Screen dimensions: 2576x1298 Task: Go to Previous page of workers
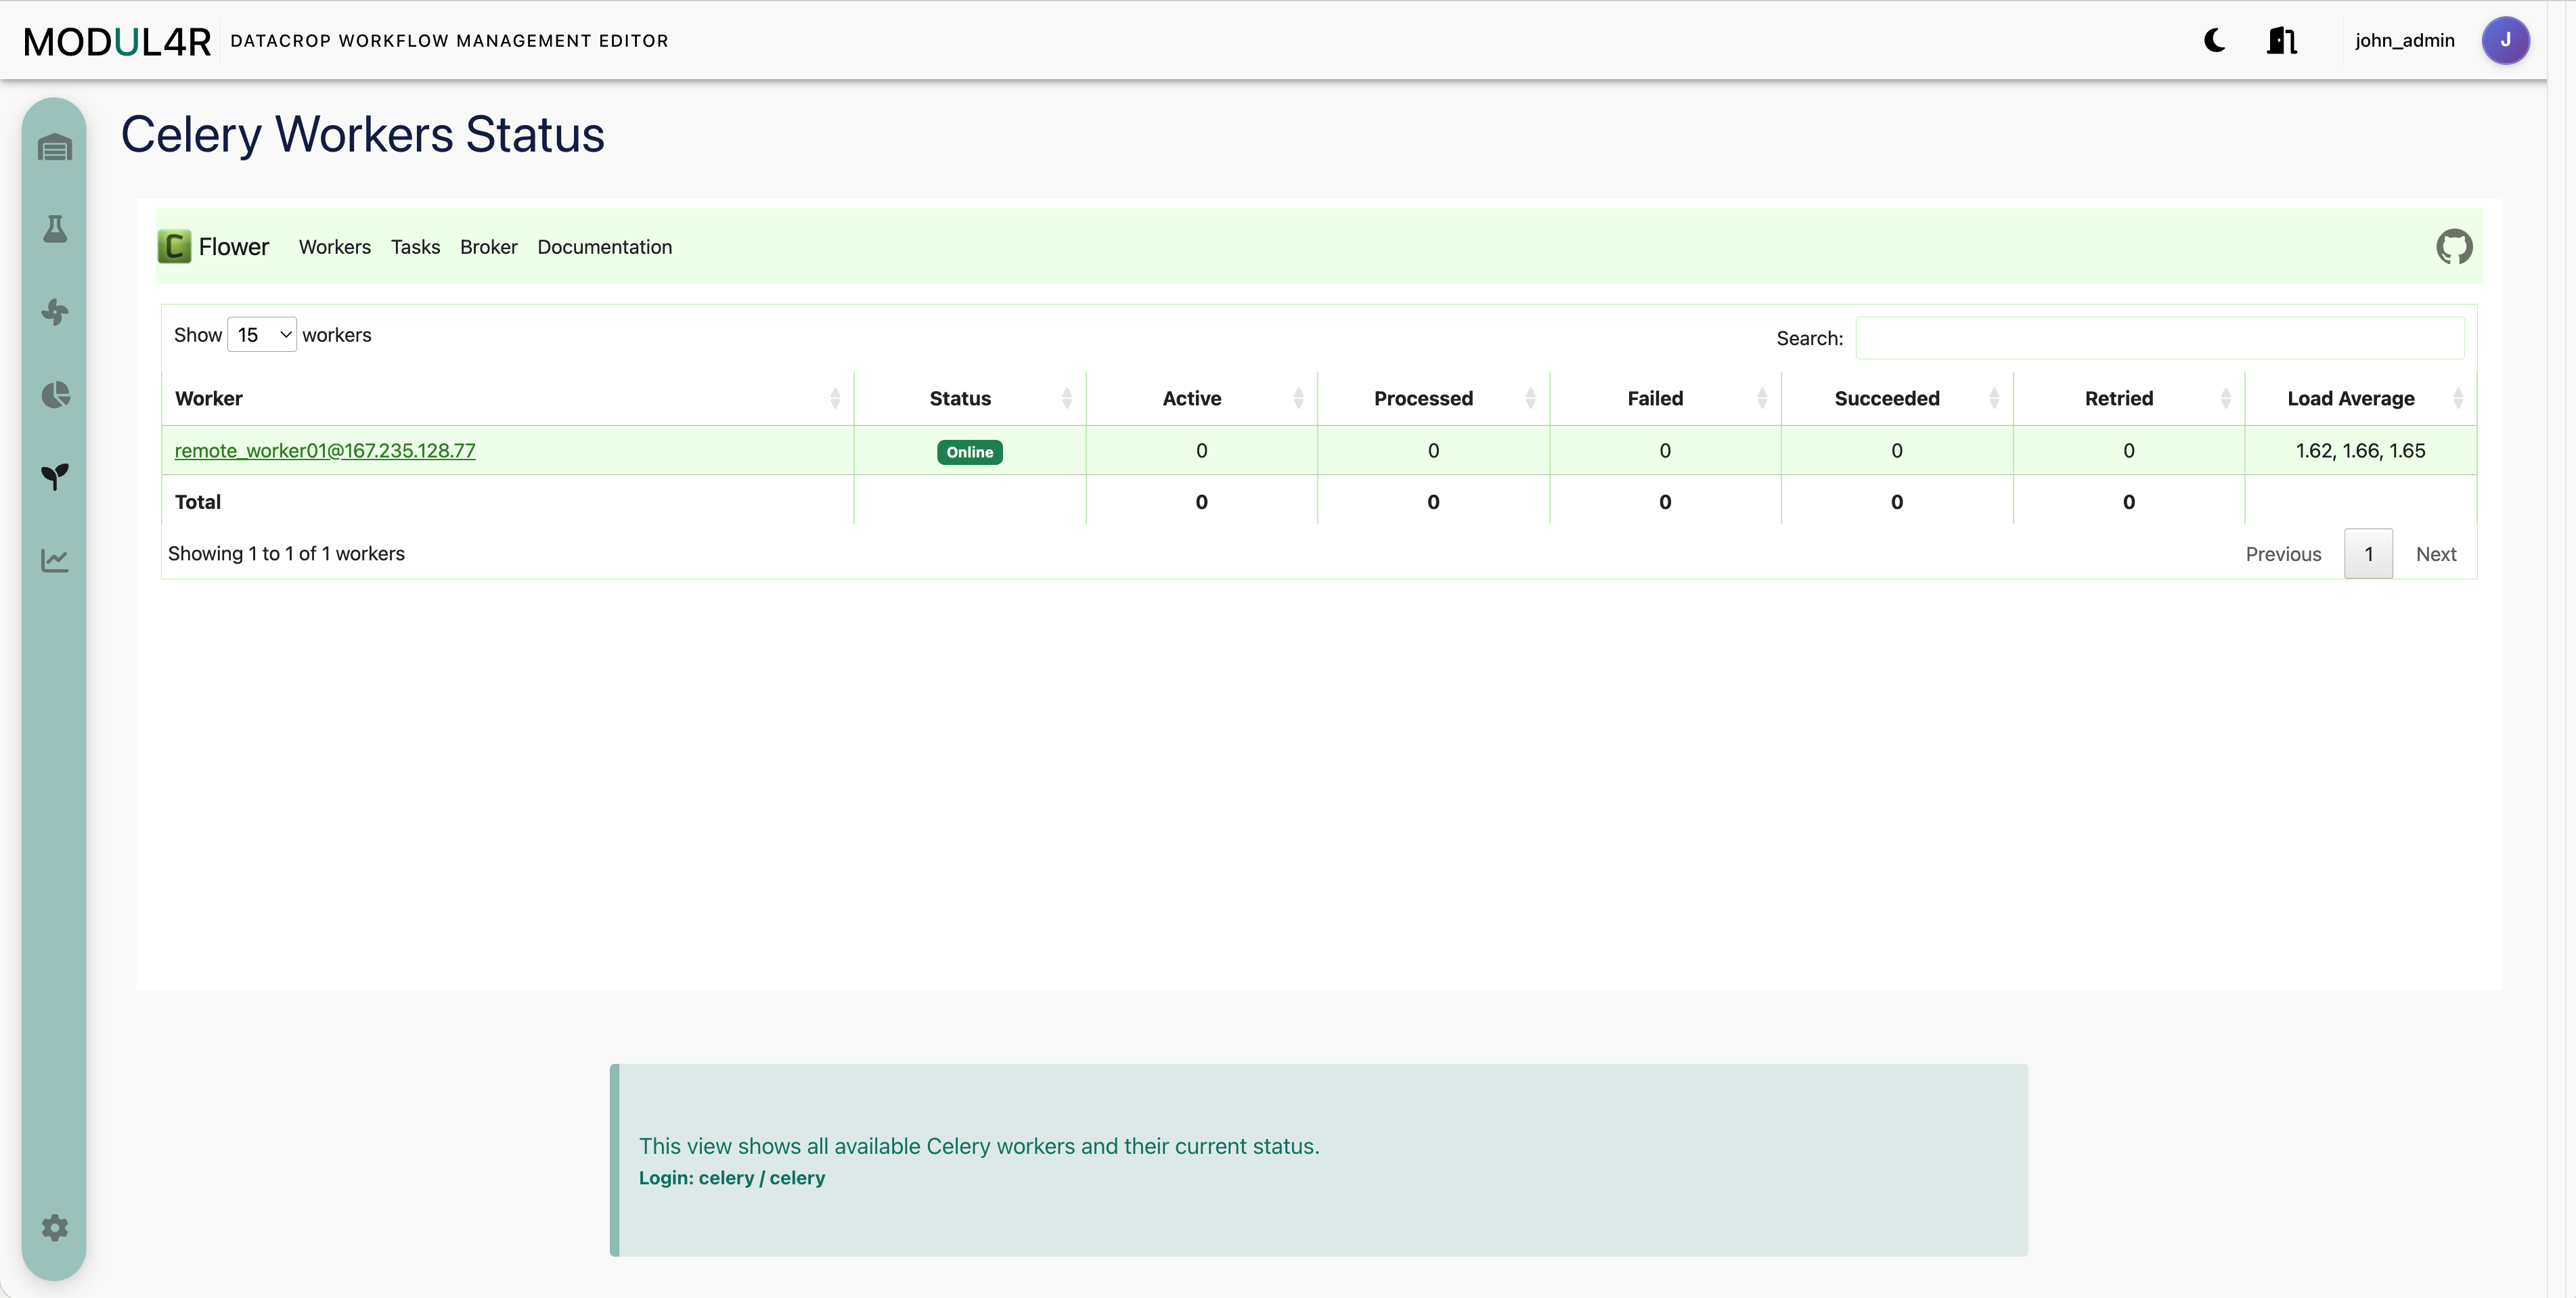click(x=2283, y=554)
